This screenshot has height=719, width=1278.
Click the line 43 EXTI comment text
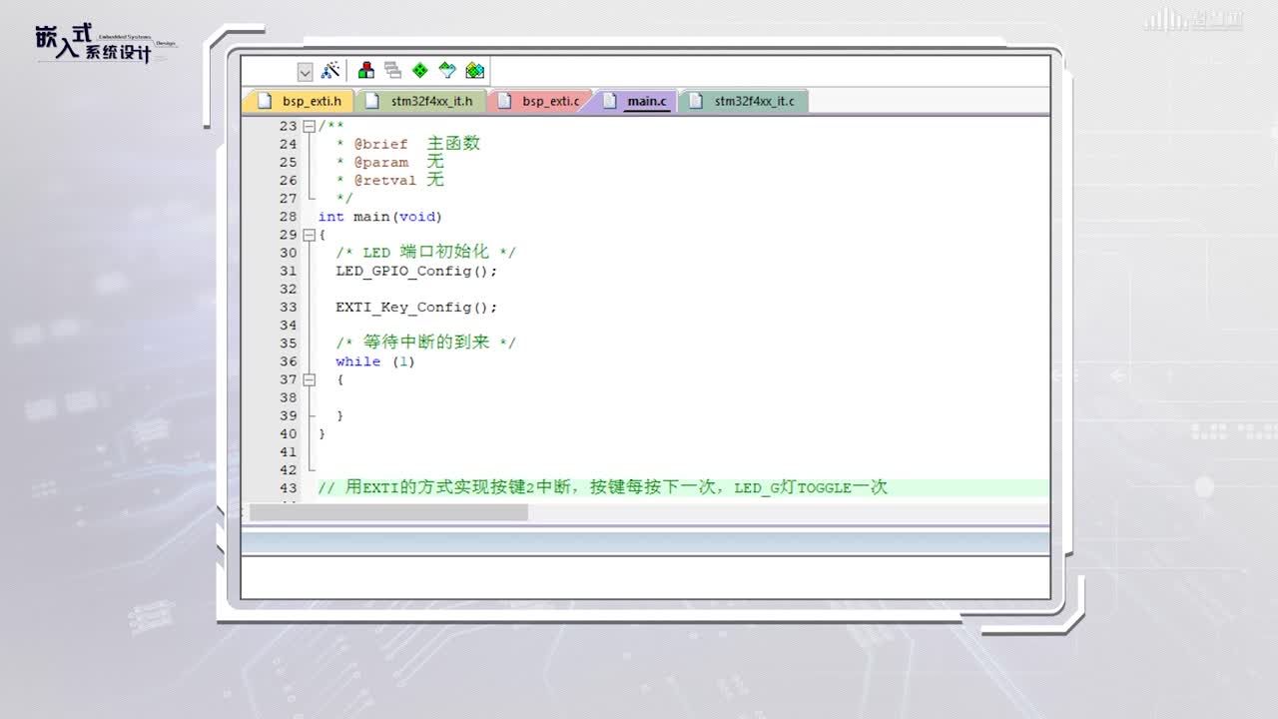click(602, 487)
